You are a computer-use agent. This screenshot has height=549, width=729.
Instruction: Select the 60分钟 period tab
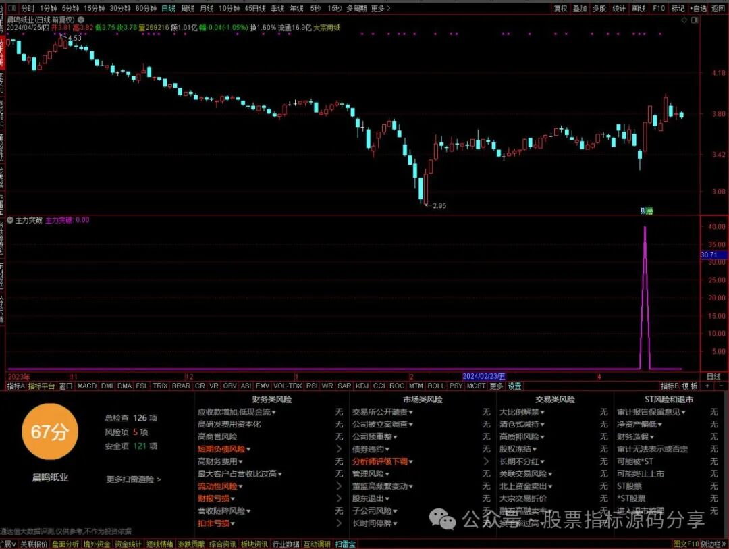pos(146,8)
